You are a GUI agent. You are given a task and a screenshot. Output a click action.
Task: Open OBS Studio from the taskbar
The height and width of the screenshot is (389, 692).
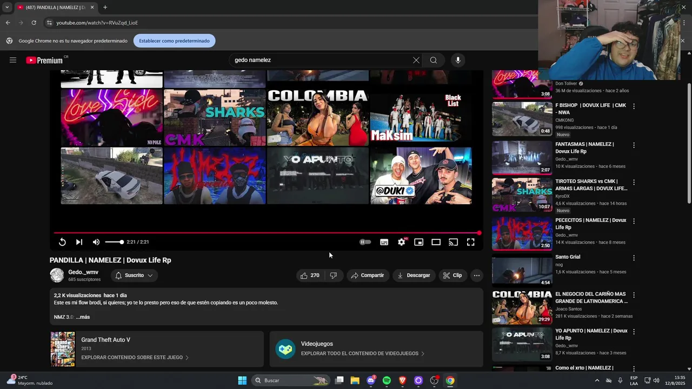434,380
